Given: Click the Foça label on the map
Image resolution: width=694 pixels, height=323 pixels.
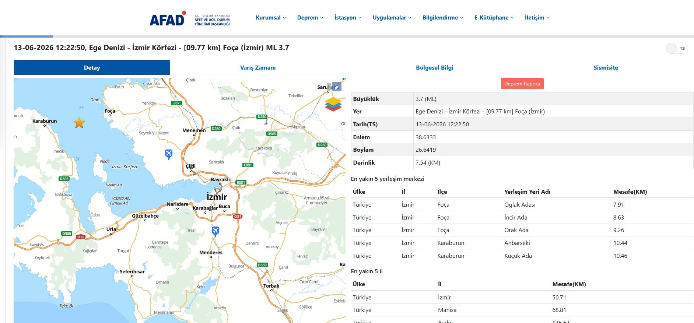Looking at the screenshot, I should click(110, 111).
